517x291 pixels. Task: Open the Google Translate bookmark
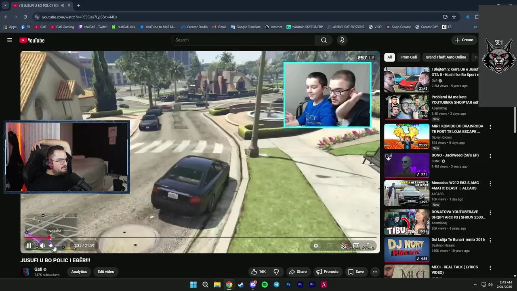click(246, 27)
